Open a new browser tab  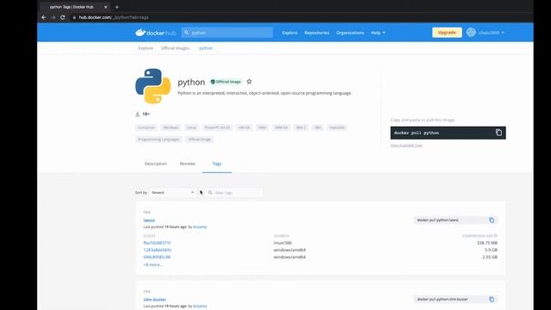117,7
